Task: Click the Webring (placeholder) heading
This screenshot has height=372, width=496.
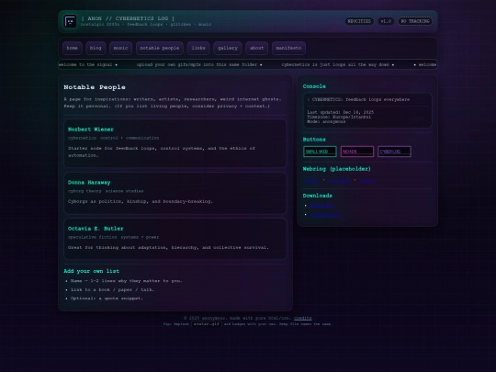Action: [x=336, y=169]
